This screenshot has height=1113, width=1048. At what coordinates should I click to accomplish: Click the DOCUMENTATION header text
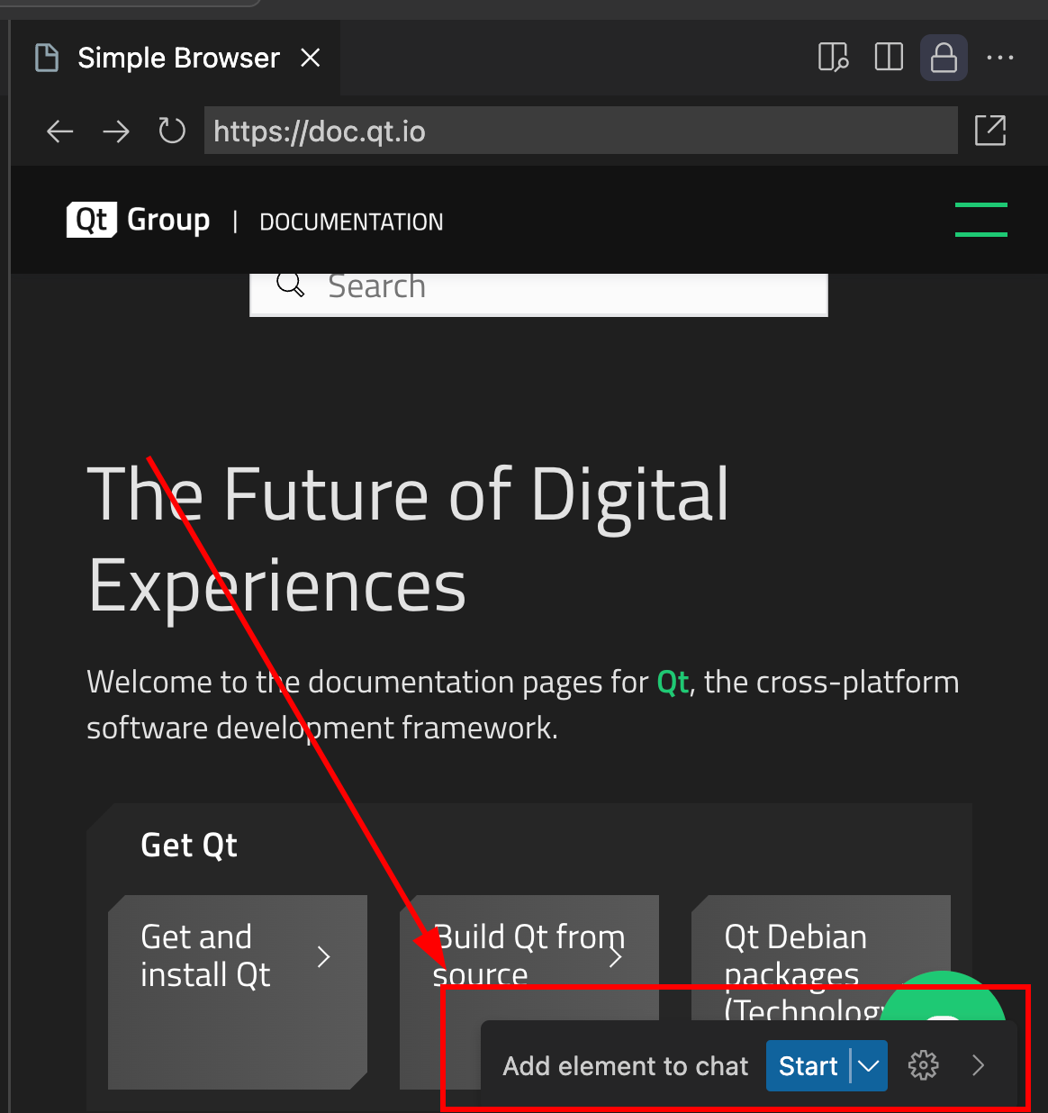[351, 222]
